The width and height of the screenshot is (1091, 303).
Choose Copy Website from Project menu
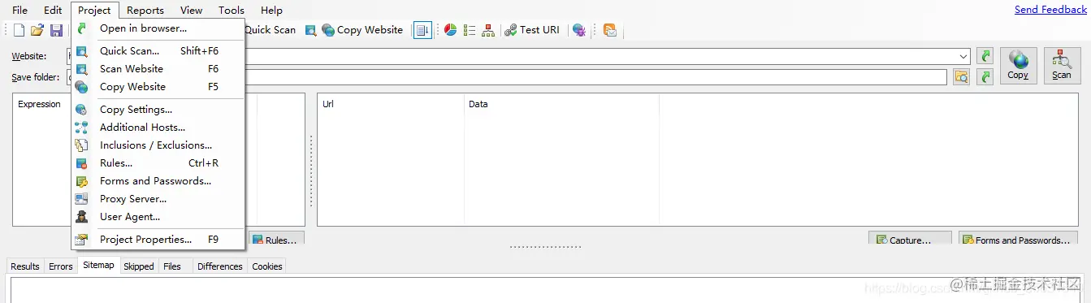click(x=158, y=87)
